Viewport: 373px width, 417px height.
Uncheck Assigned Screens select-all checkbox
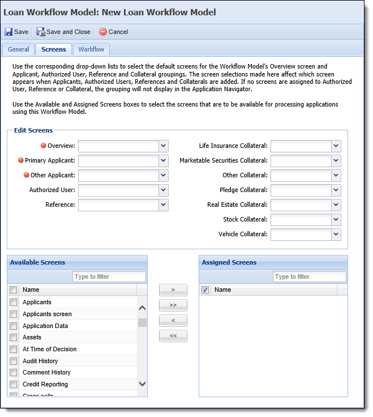click(x=205, y=290)
